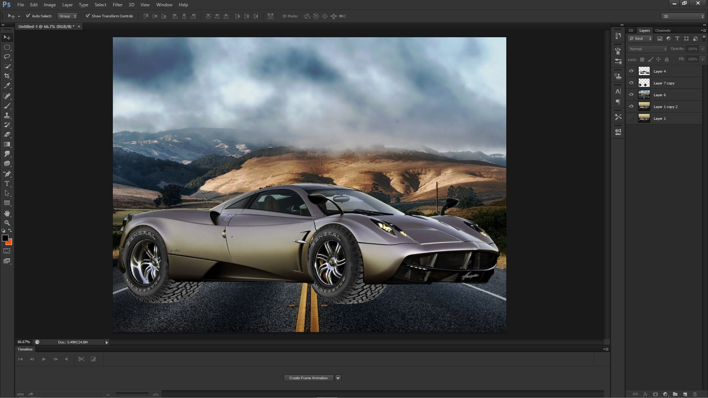The width and height of the screenshot is (708, 398).
Task: Change screen mode icon
Action: click(7, 261)
